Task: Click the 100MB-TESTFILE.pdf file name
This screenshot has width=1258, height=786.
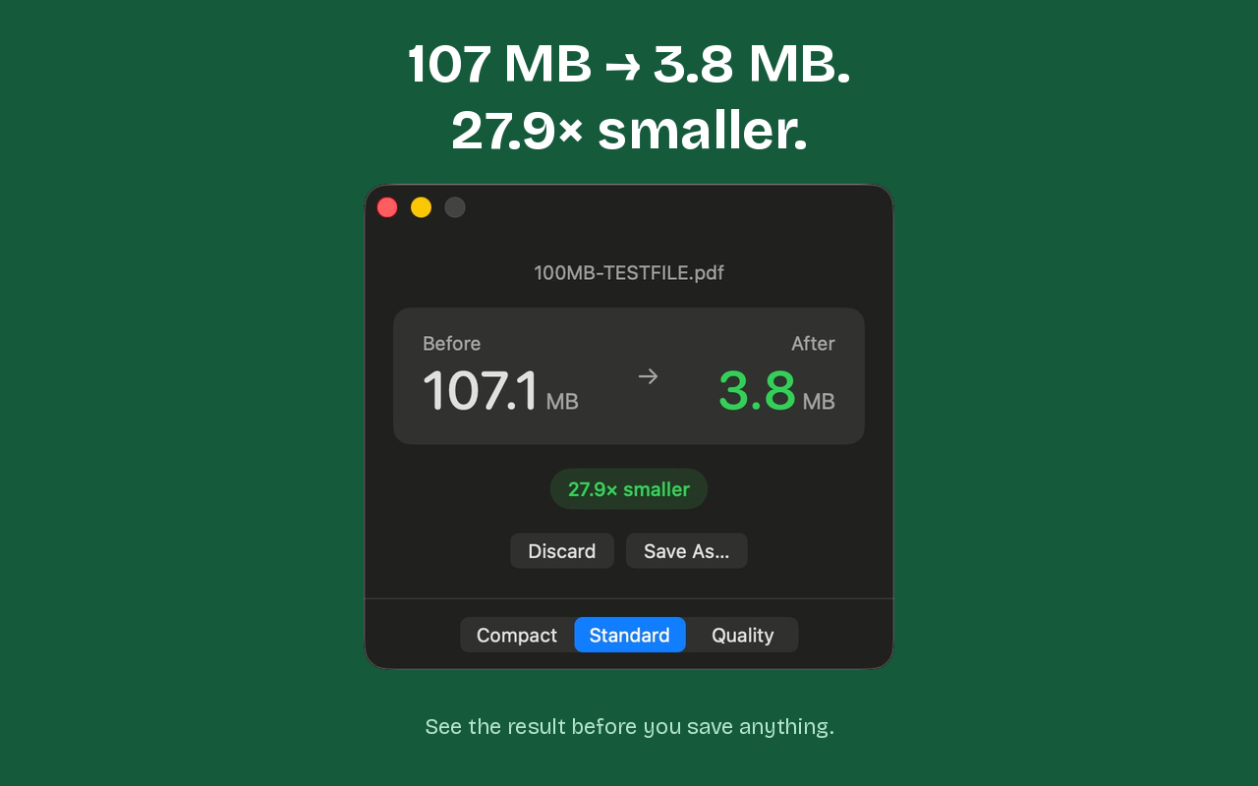Action: click(629, 273)
